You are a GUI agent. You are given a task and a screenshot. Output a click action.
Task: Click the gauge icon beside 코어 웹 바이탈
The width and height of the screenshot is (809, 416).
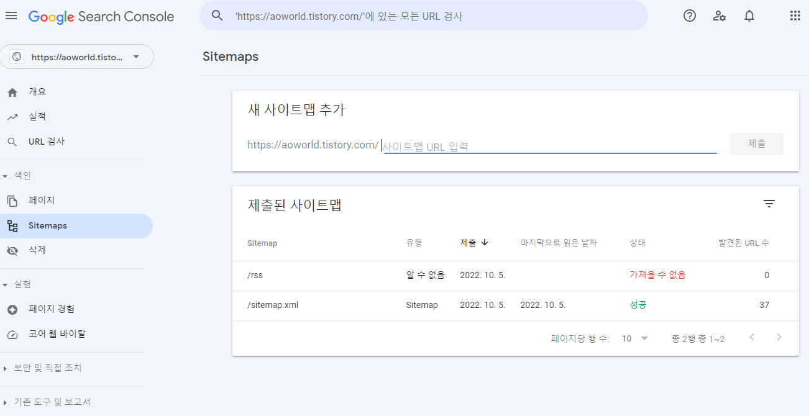[x=12, y=334]
